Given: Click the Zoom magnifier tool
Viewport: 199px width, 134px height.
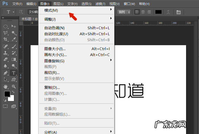Looking at the screenshot, I should tap(14, 86).
